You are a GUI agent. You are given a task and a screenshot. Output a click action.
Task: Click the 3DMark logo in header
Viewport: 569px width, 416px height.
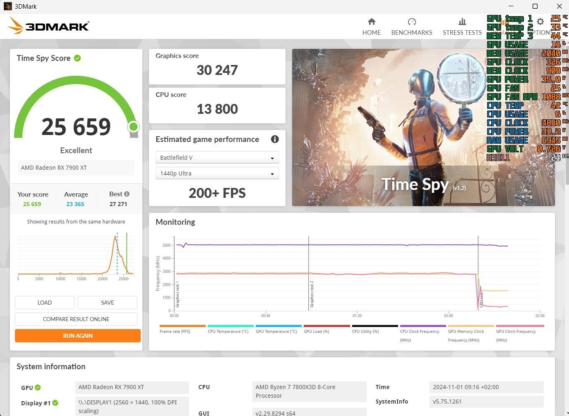coord(48,26)
